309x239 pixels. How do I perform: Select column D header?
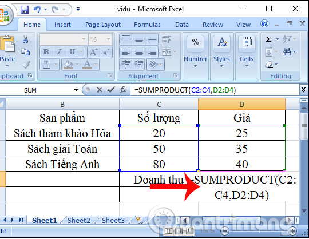[241, 104]
